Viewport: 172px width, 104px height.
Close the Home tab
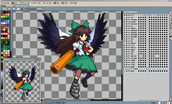click(x=13, y=6)
